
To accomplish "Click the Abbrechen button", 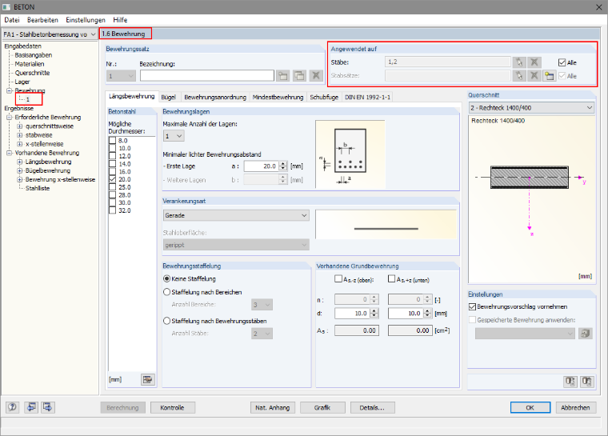I will click(x=575, y=408).
